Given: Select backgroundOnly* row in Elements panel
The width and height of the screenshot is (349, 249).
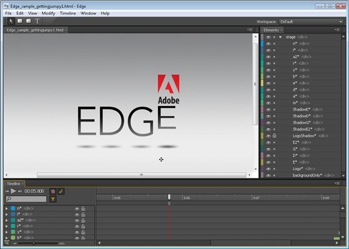Looking at the screenshot, I should coord(301,175).
